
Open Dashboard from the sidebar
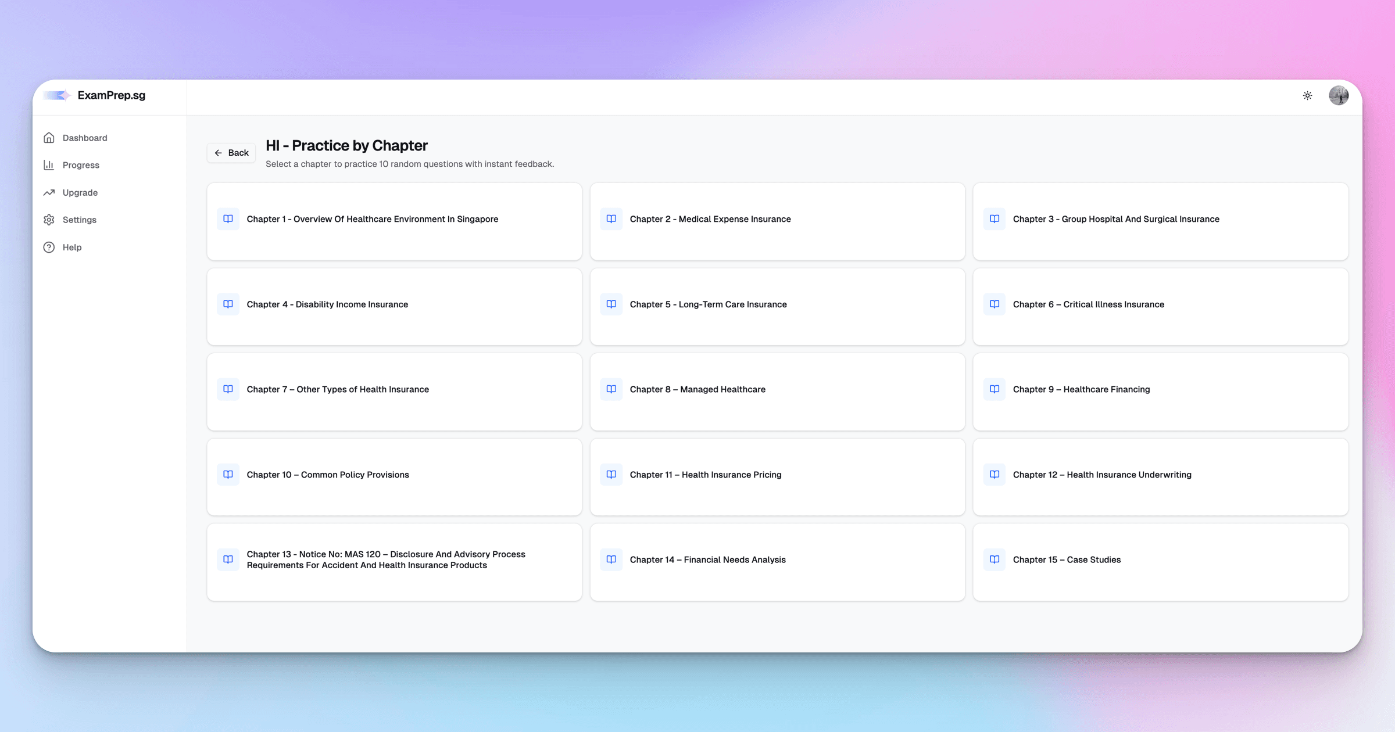[84, 138]
